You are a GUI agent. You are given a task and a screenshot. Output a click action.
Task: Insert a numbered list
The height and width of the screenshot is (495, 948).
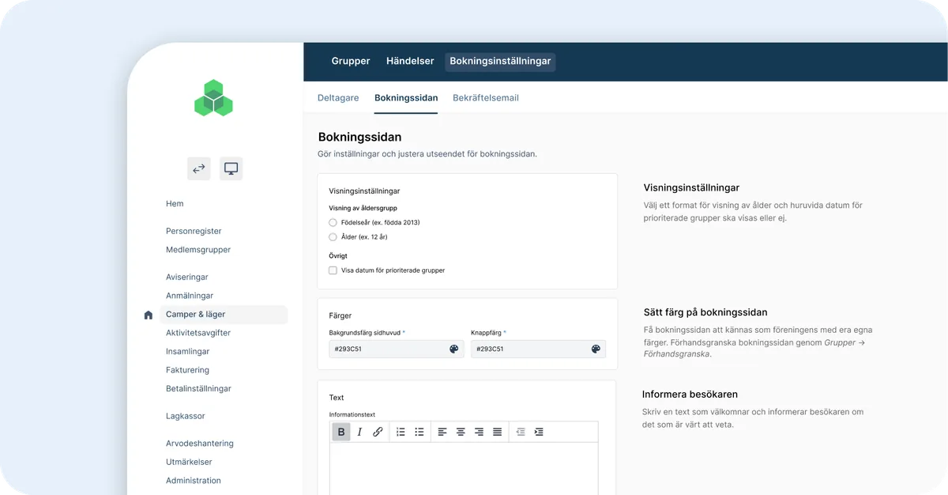[401, 432]
